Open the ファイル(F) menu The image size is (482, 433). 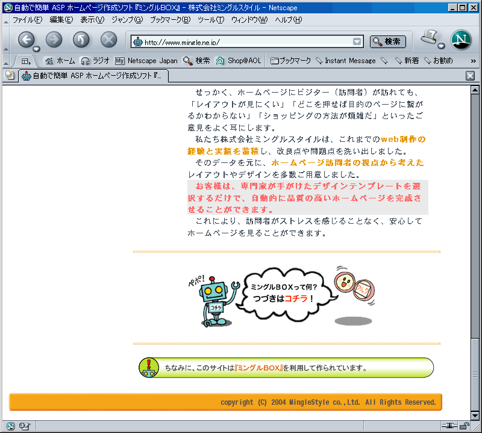[27, 20]
